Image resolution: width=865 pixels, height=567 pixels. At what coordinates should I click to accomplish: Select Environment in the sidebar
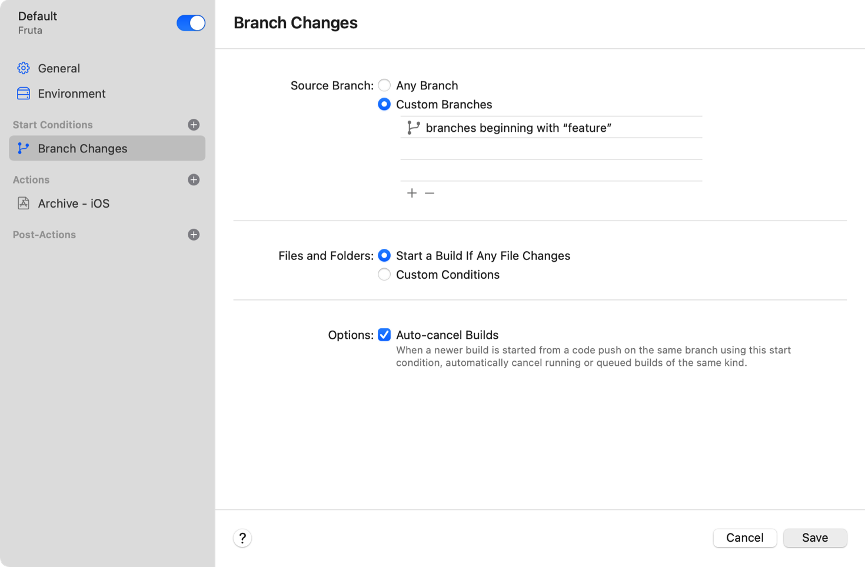click(71, 94)
